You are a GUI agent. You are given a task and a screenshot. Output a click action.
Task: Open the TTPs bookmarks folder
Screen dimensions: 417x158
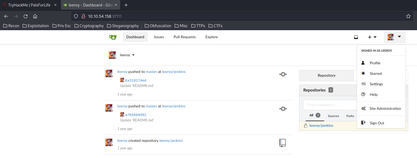(198, 26)
